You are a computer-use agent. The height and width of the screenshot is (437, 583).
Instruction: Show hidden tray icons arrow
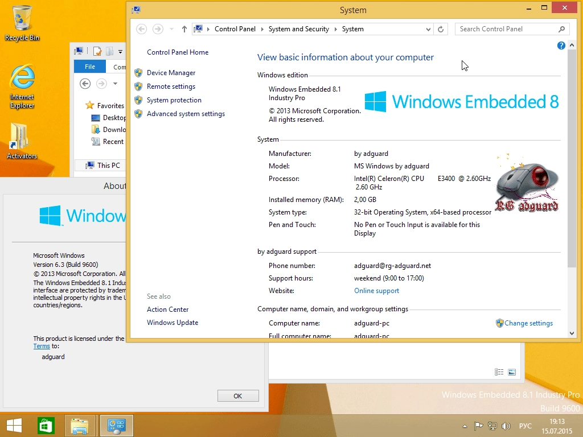(x=465, y=426)
